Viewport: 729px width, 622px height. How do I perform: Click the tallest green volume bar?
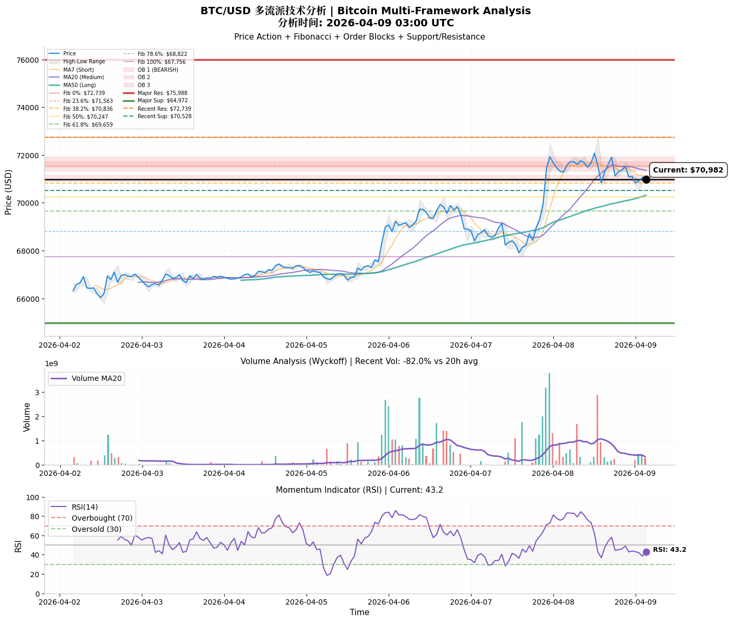coord(549,419)
